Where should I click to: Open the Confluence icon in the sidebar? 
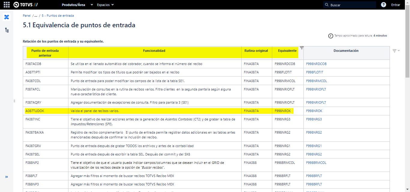tap(7, 17)
